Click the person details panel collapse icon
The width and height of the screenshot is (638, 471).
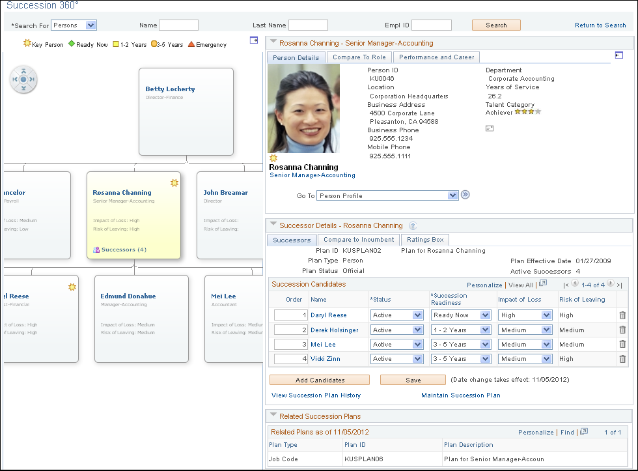coord(619,55)
